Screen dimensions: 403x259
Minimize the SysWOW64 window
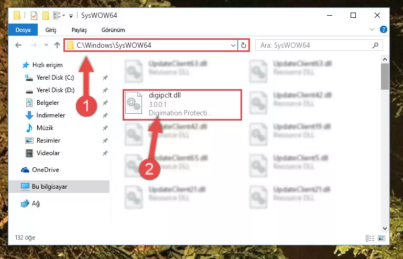pyautogui.click(x=330, y=15)
